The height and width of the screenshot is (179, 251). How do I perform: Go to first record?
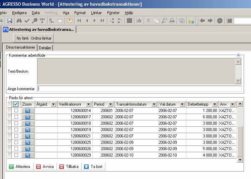(79, 21)
